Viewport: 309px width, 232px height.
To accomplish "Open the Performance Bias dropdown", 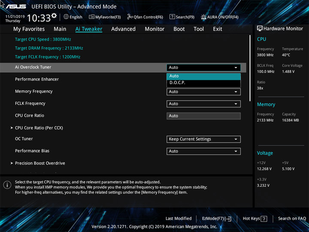I will pyautogui.click(x=203, y=151).
